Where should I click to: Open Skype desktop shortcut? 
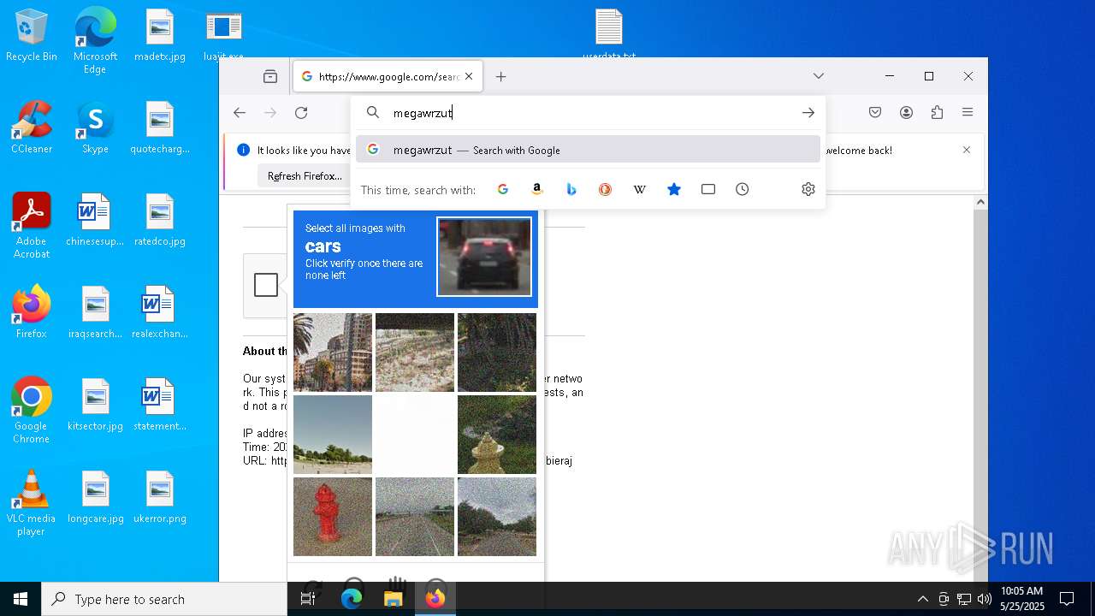[95, 127]
